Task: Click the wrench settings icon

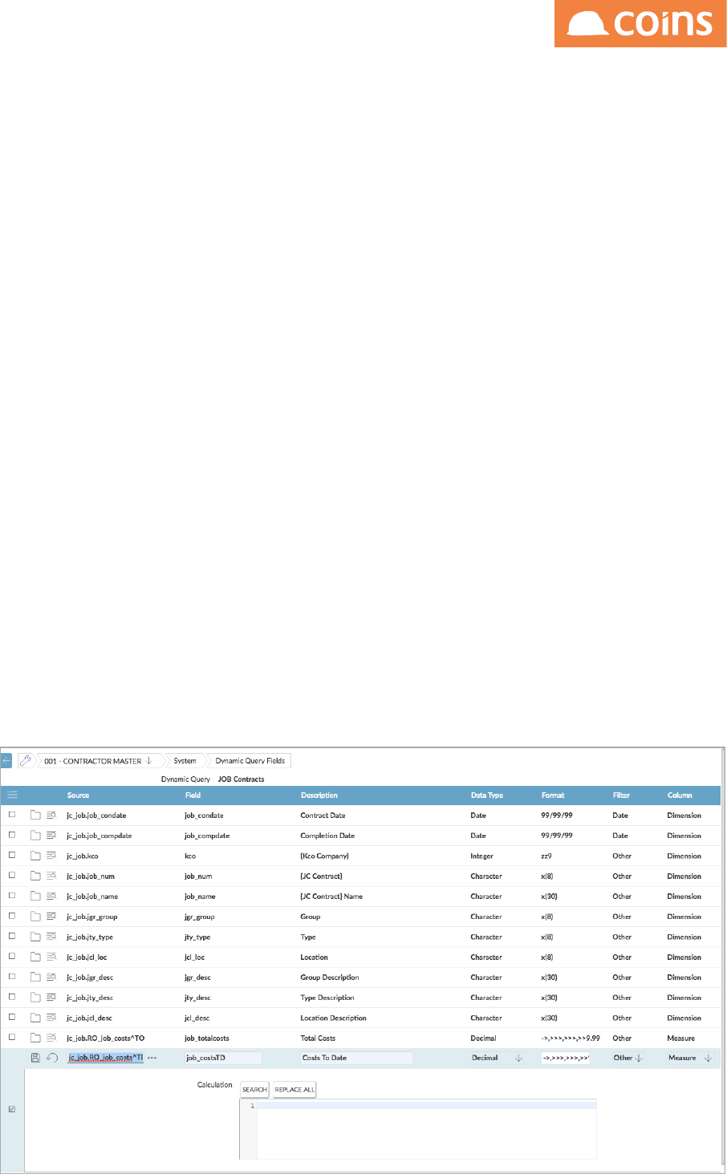Action: [x=25, y=760]
